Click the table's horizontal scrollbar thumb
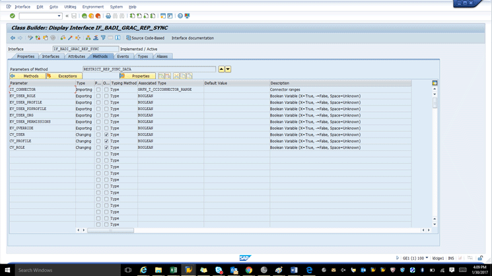 (110, 231)
